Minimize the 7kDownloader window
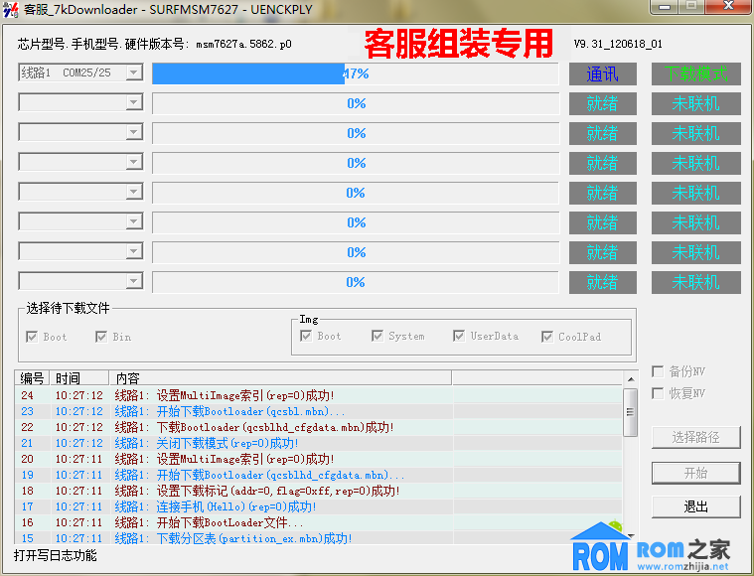Viewport: 754px width, 576px height. (665, 6)
